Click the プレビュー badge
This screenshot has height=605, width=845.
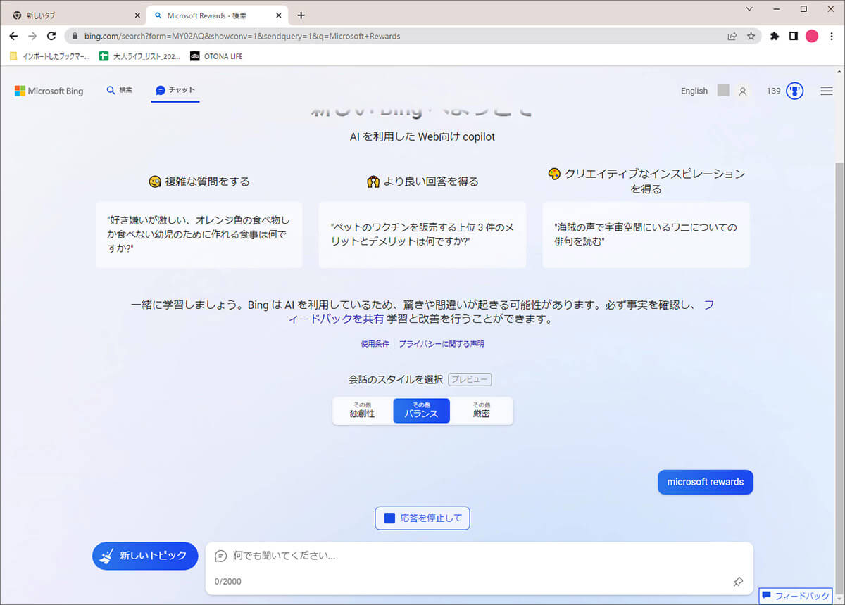[x=470, y=380]
